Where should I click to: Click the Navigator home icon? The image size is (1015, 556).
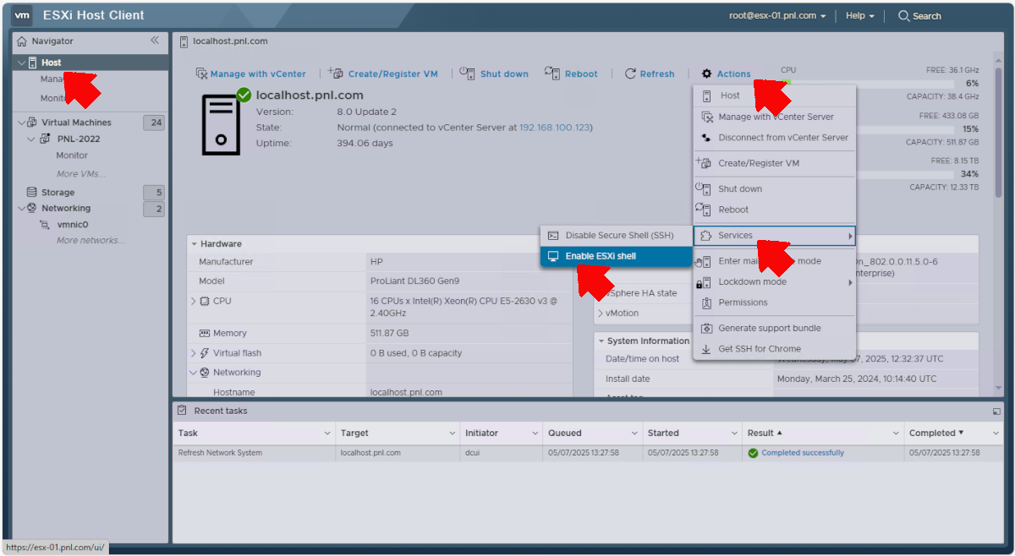tap(20, 41)
